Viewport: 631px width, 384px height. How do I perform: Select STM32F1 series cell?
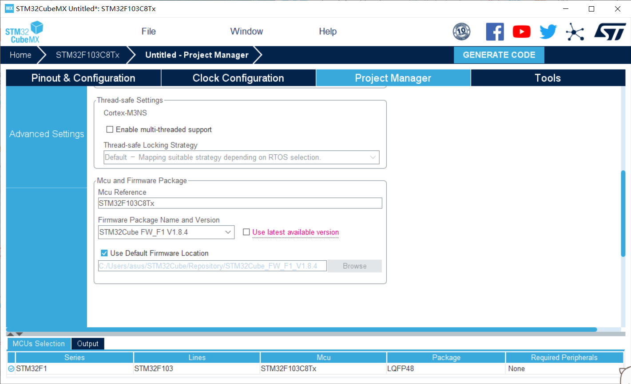click(x=74, y=368)
